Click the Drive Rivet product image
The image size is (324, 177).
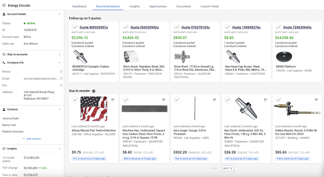click(x=182, y=57)
